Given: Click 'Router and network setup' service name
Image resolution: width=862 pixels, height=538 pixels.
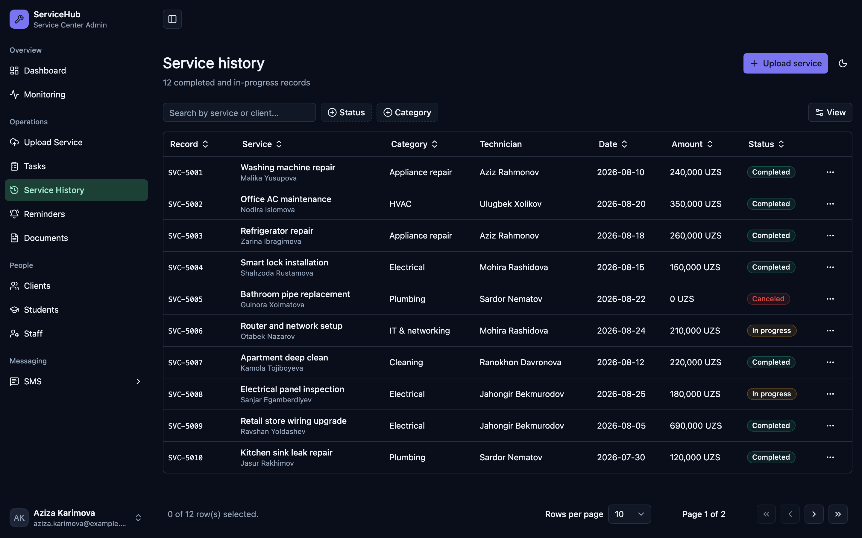Looking at the screenshot, I should (291, 326).
